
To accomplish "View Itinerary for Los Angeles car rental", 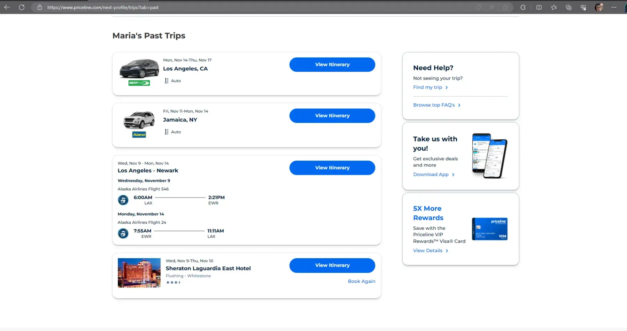I will [332, 65].
